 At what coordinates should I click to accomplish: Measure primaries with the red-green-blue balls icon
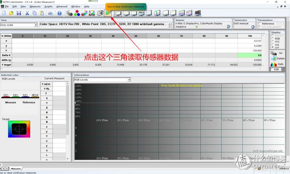point(77,13)
